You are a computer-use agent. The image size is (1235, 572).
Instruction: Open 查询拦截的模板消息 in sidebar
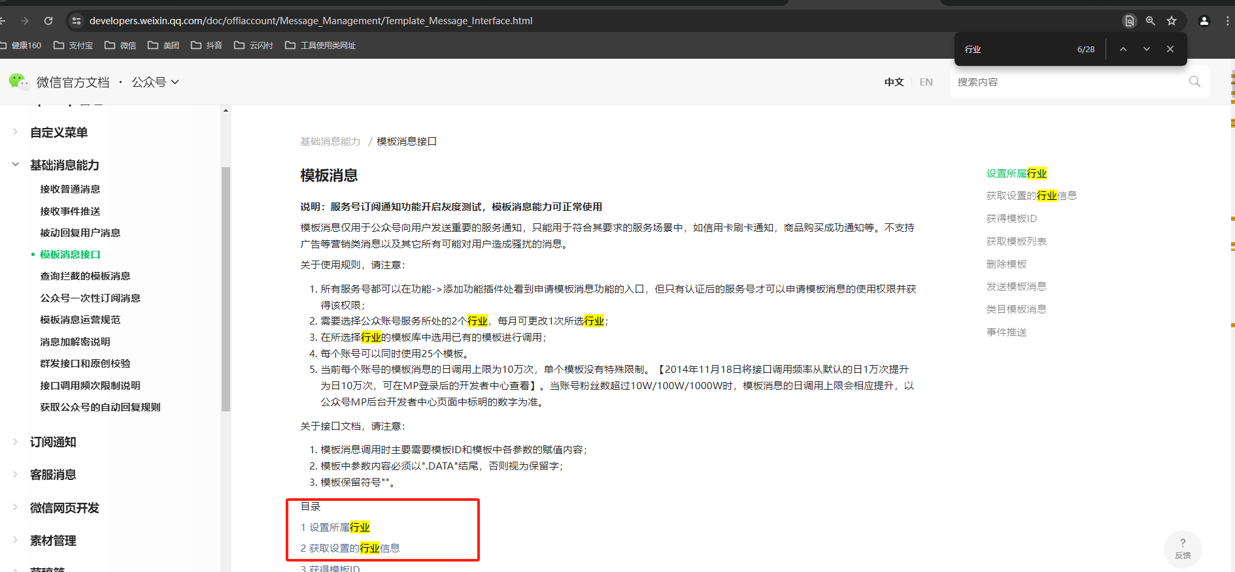pyautogui.click(x=85, y=276)
